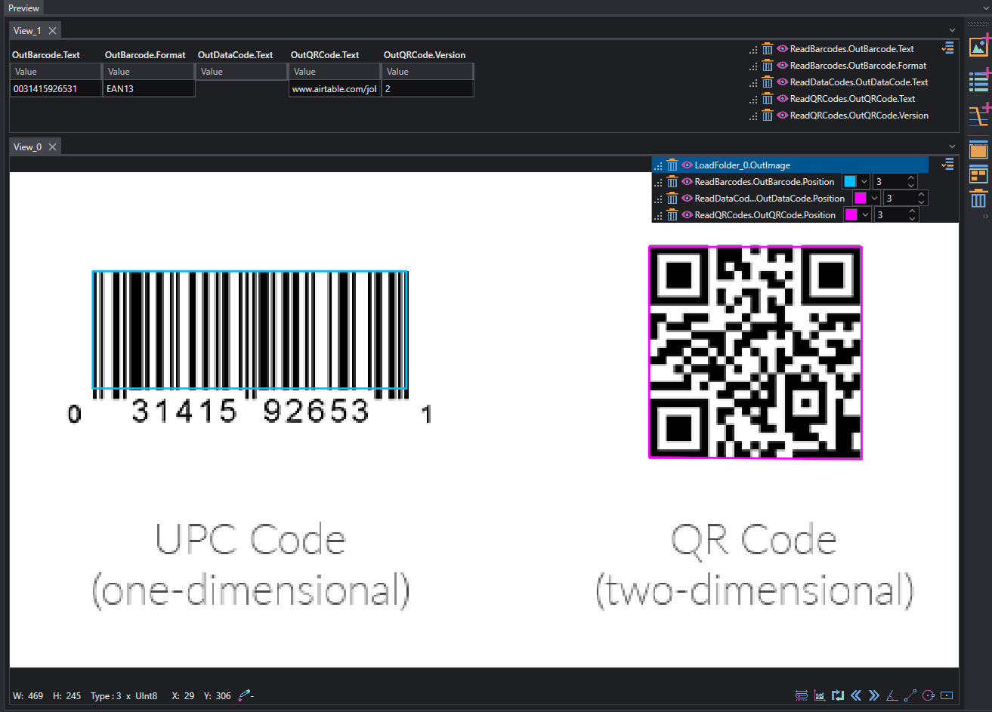Viewport: 992px width, 712px height.
Task: Delete the ReadDataCodes.OutDataCode.Text entry
Action: point(768,82)
